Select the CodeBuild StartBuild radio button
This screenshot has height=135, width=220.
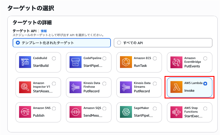[54, 58]
